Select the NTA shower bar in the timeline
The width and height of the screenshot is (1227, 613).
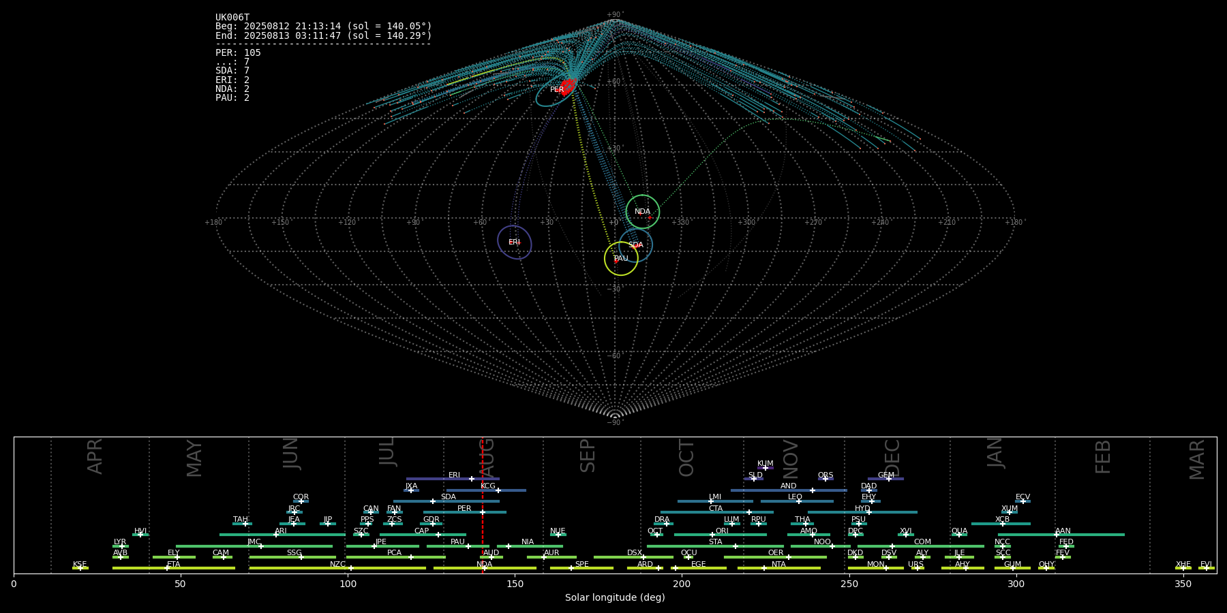coord(779,568)
